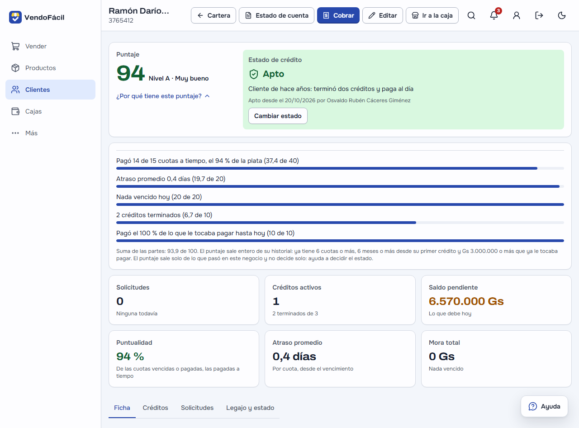Click the logout icon in header
579x428 pixels.
click(x=539, y=15)
